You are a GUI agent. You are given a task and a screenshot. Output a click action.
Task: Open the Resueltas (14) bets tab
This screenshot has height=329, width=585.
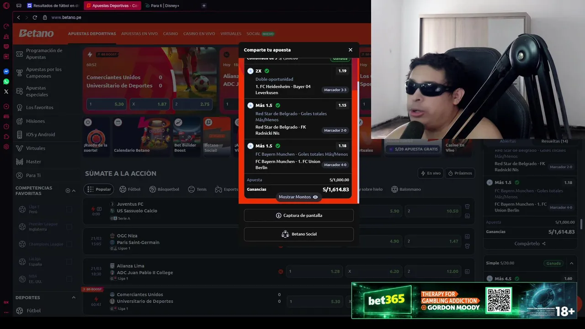coord(554,141)
